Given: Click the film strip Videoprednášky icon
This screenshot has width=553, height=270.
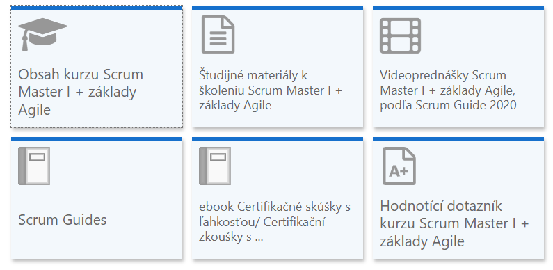Looking at the screenshot, I should [400, 35].
